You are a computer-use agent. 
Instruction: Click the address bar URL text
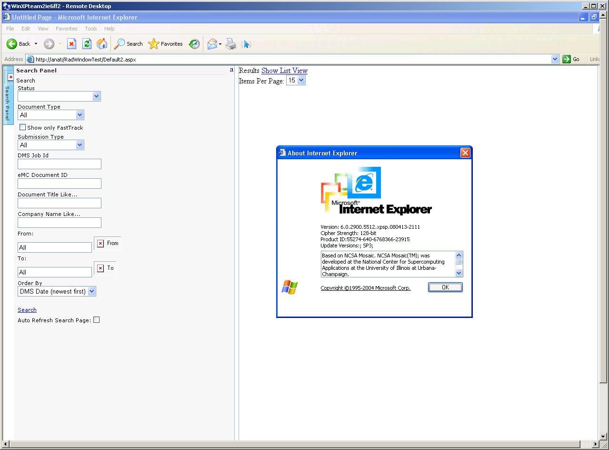tap(86, 60)
